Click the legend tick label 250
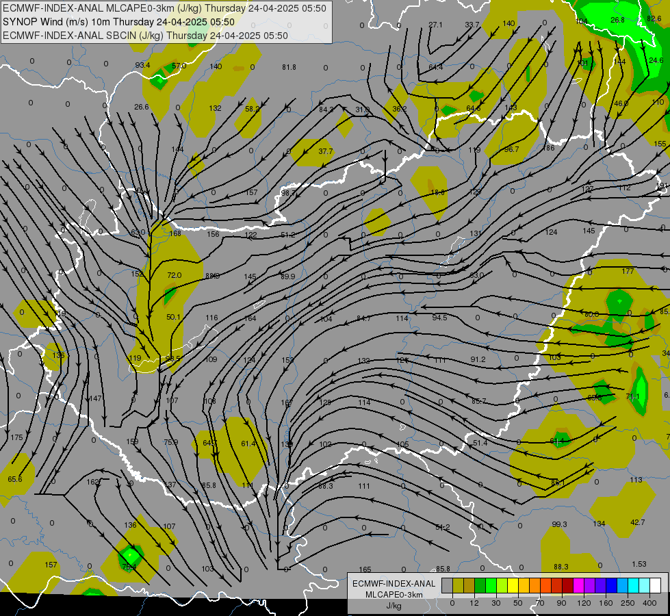 [x=628, y=603]
